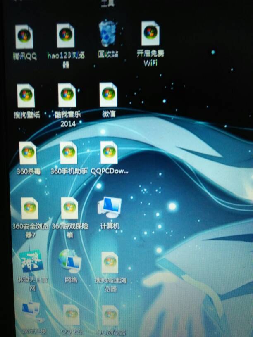The height and width of the screenshot is (337, 253).
Task: Launch the 360游戏保险箱 icon
Action: pyautogui.click(x=69, y=209)
